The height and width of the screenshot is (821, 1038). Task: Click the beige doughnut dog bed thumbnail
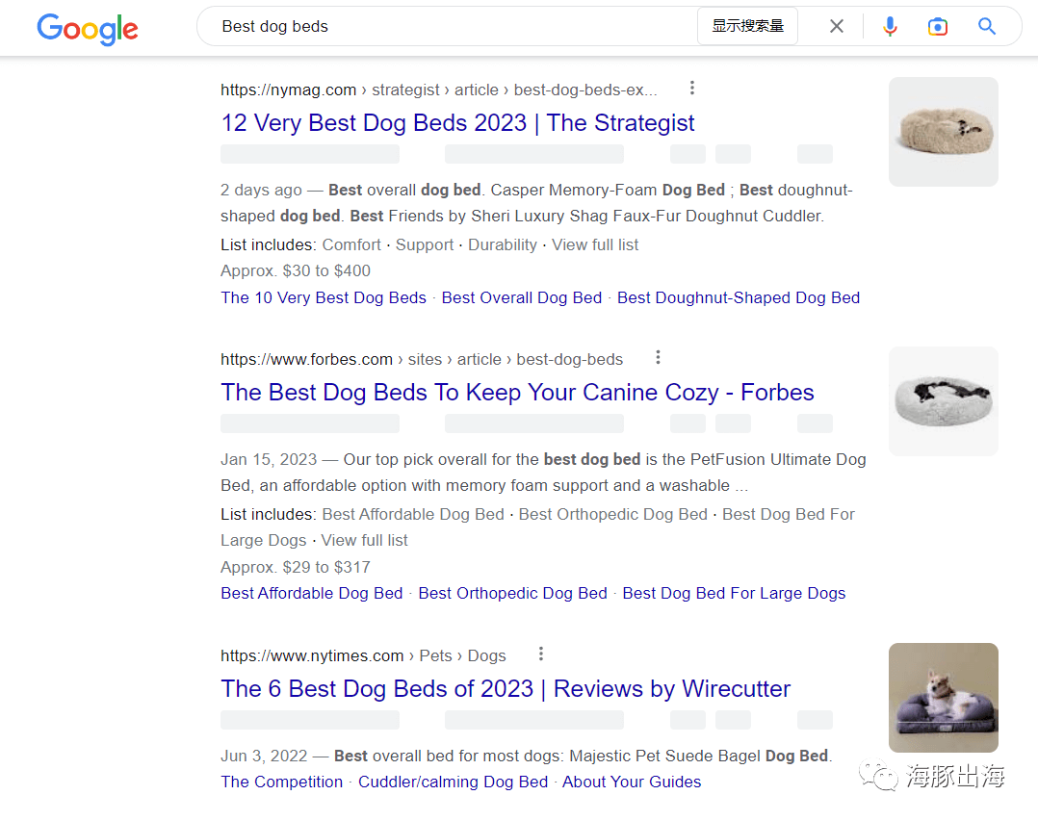943,132
